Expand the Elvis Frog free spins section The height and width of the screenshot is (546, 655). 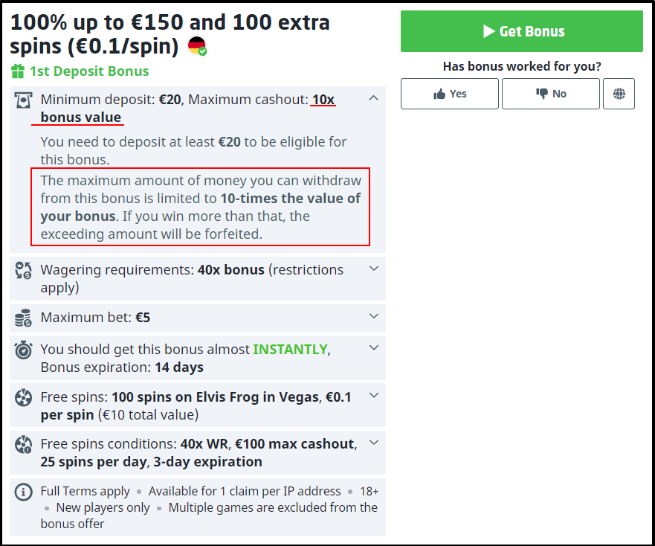374,396
